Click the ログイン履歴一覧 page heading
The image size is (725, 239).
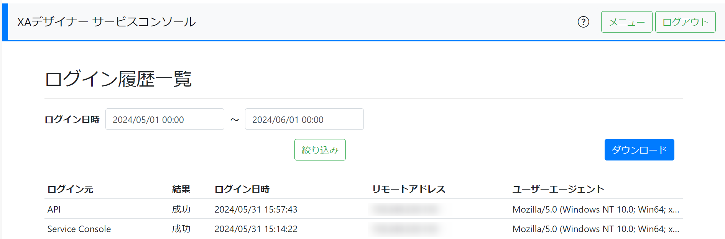pyautogui.click(x=118, y=79)
